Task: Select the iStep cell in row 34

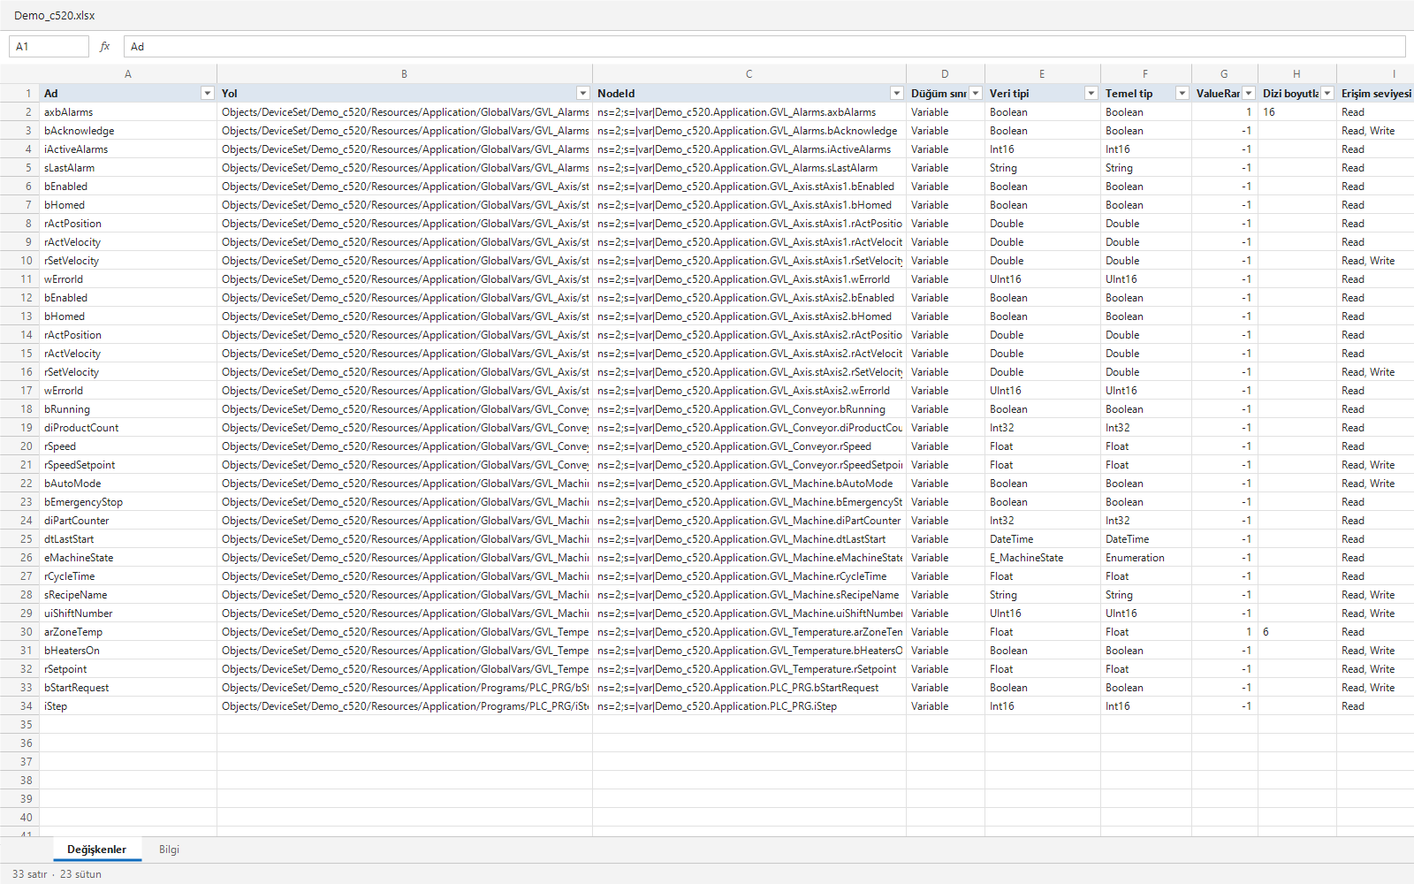Action: click(x=128, y=706)
